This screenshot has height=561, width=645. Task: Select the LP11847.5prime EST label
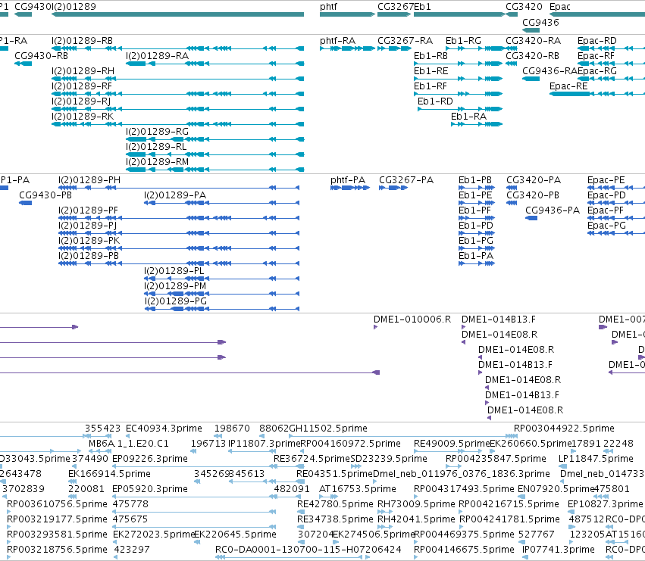pyautogui.click(x=596, y=459)
